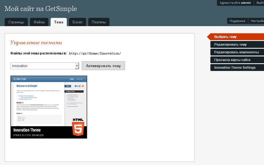Open Innovation Theme Settings in the sidebar
Screen dimensions: 264x165
(x=235, y=68)
